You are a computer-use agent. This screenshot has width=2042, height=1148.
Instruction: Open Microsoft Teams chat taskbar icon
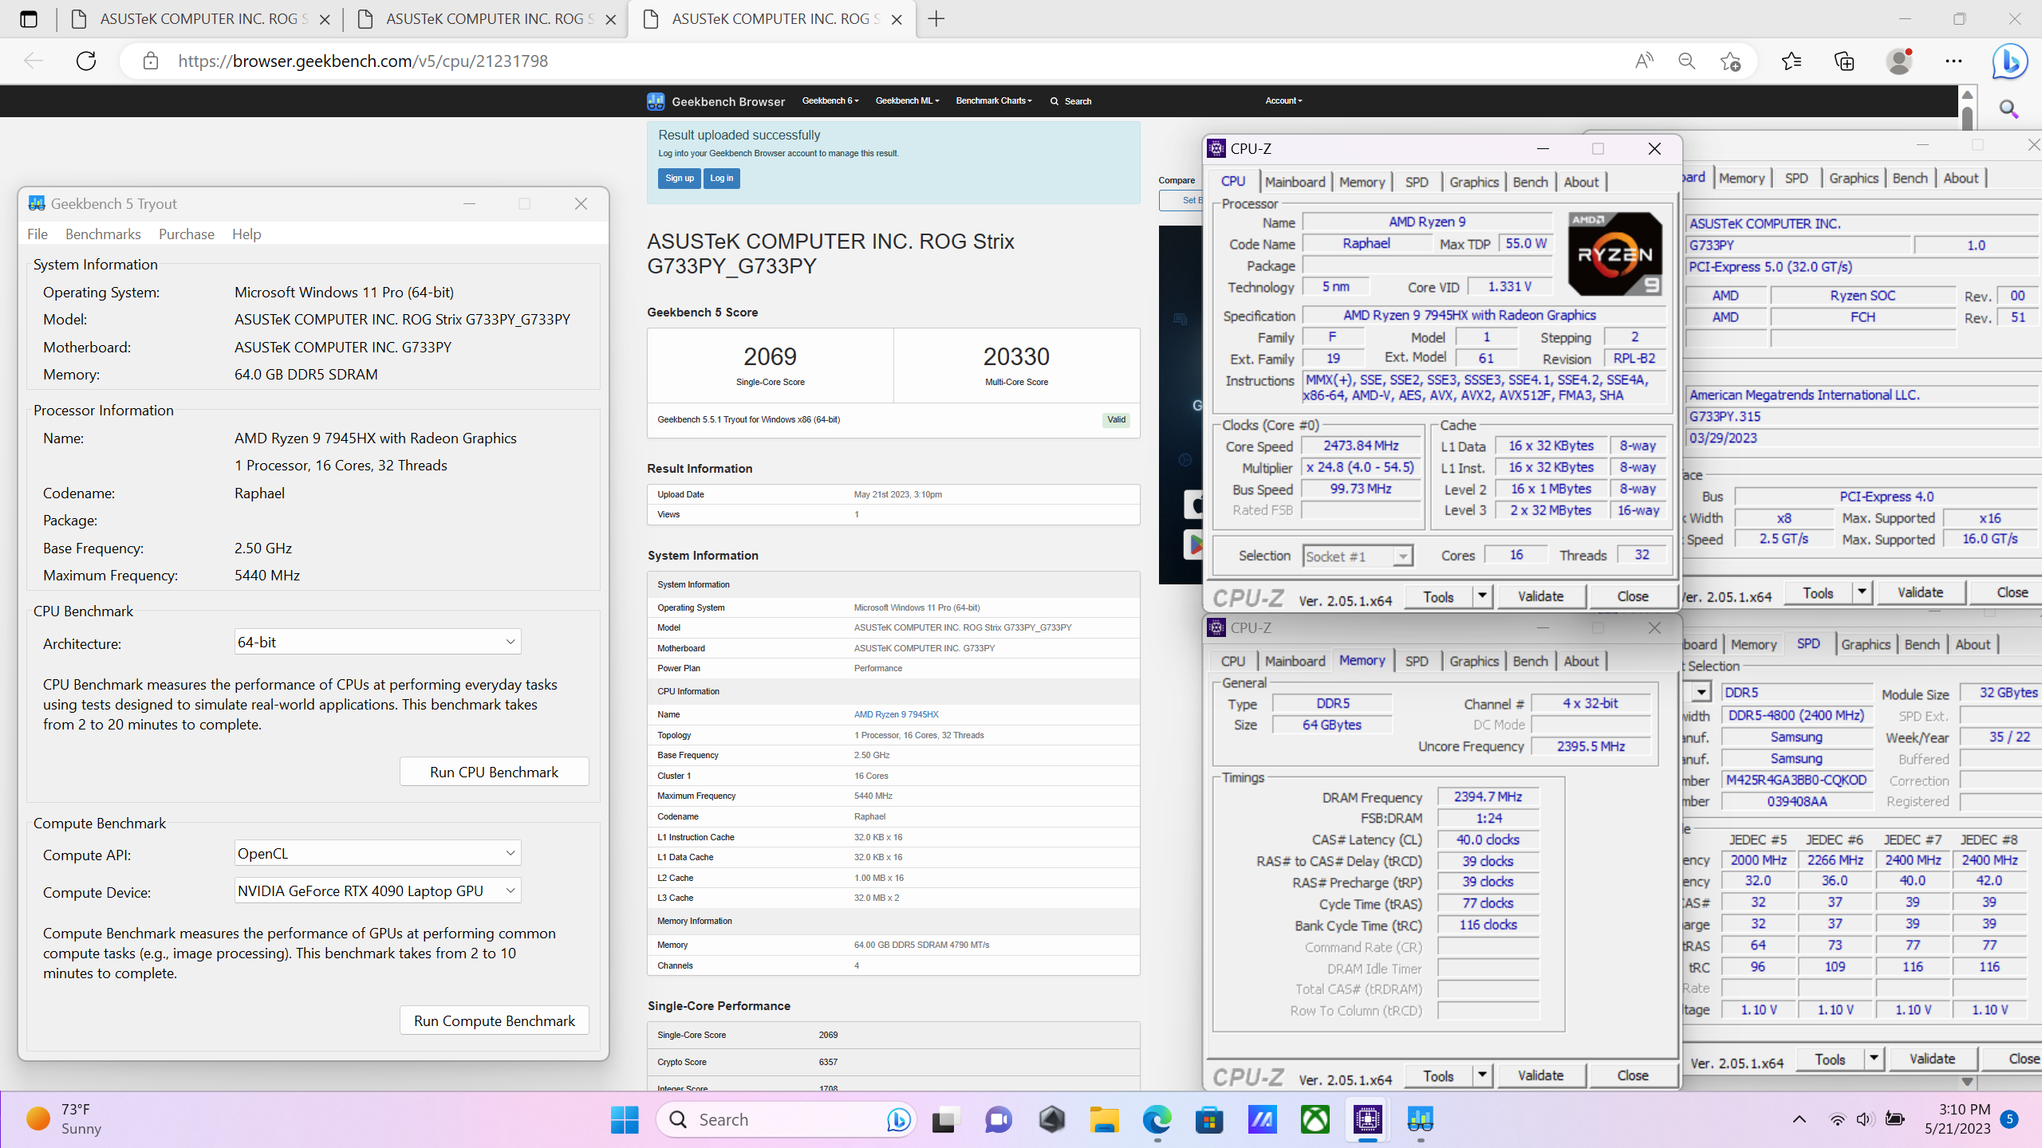[998, 1119]
